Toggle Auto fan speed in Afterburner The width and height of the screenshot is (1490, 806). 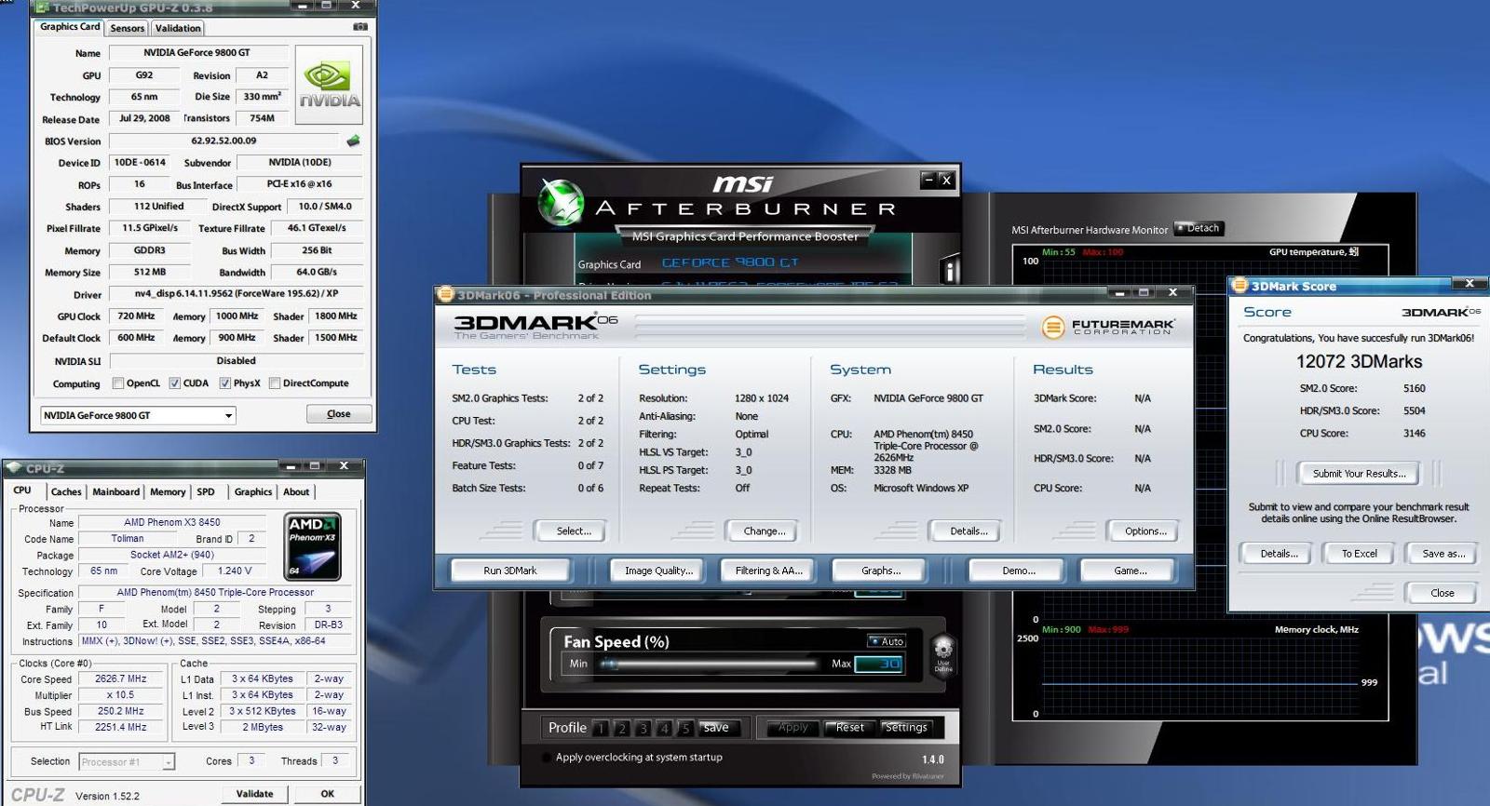886,641
